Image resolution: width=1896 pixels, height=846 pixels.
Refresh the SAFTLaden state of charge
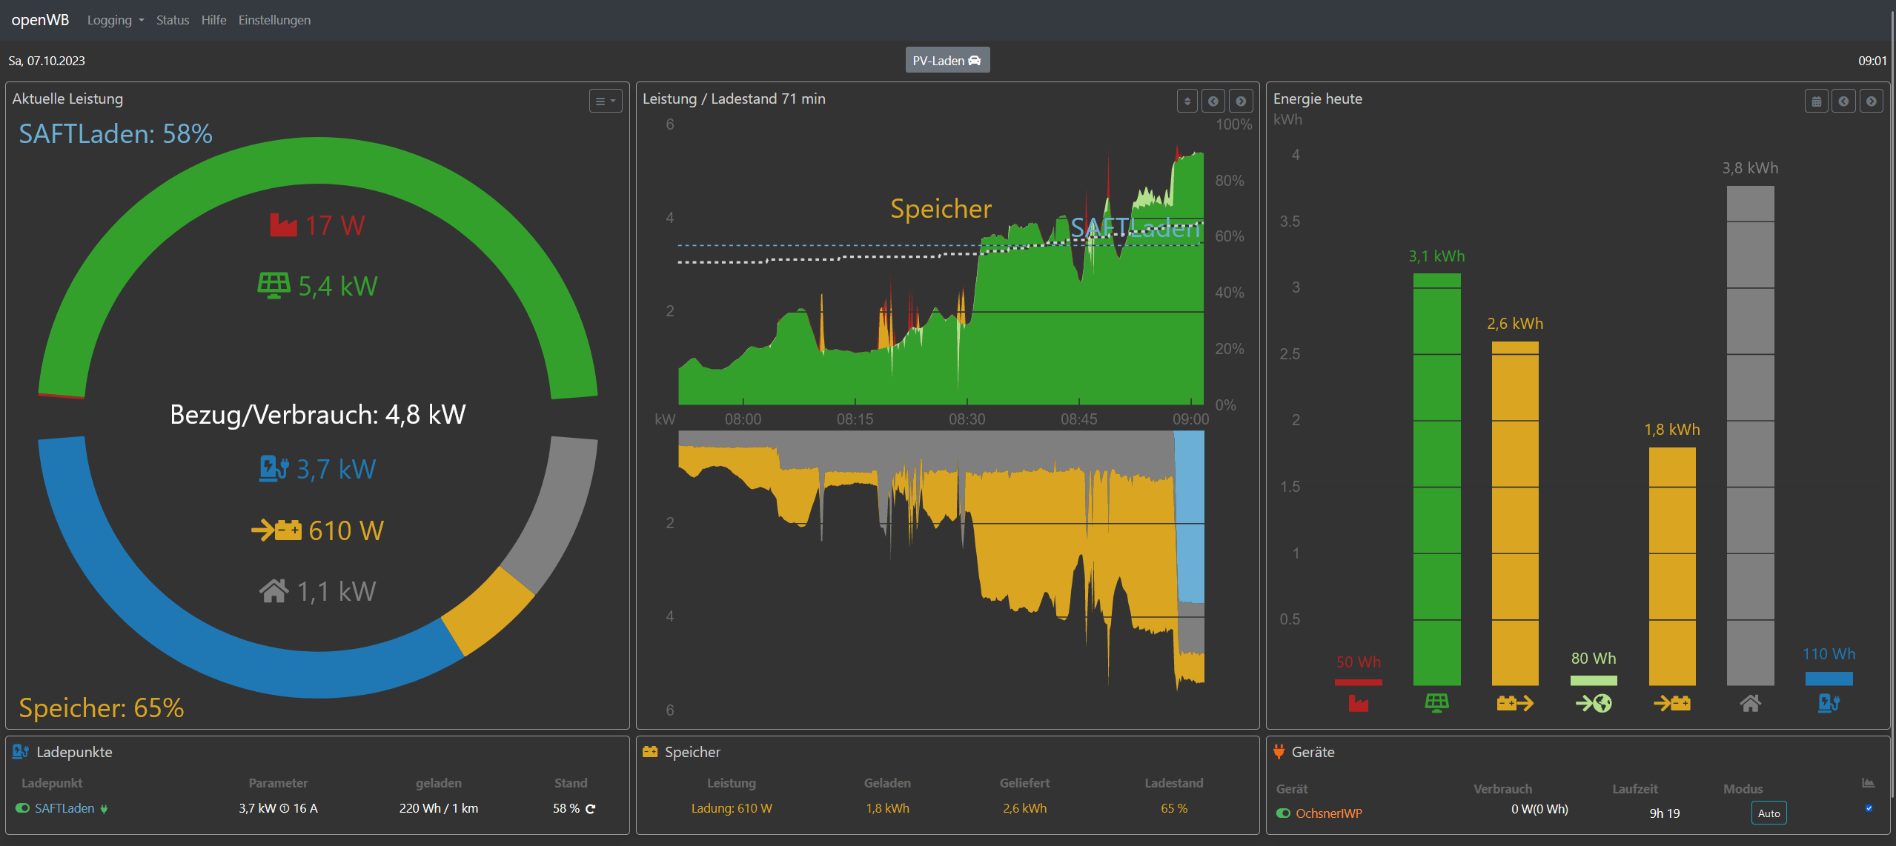591,808
